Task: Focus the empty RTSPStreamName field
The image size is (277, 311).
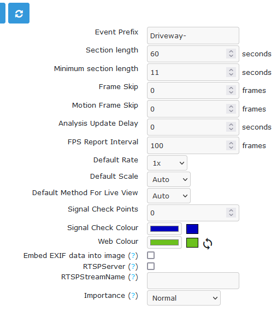Action: (193, 280)
